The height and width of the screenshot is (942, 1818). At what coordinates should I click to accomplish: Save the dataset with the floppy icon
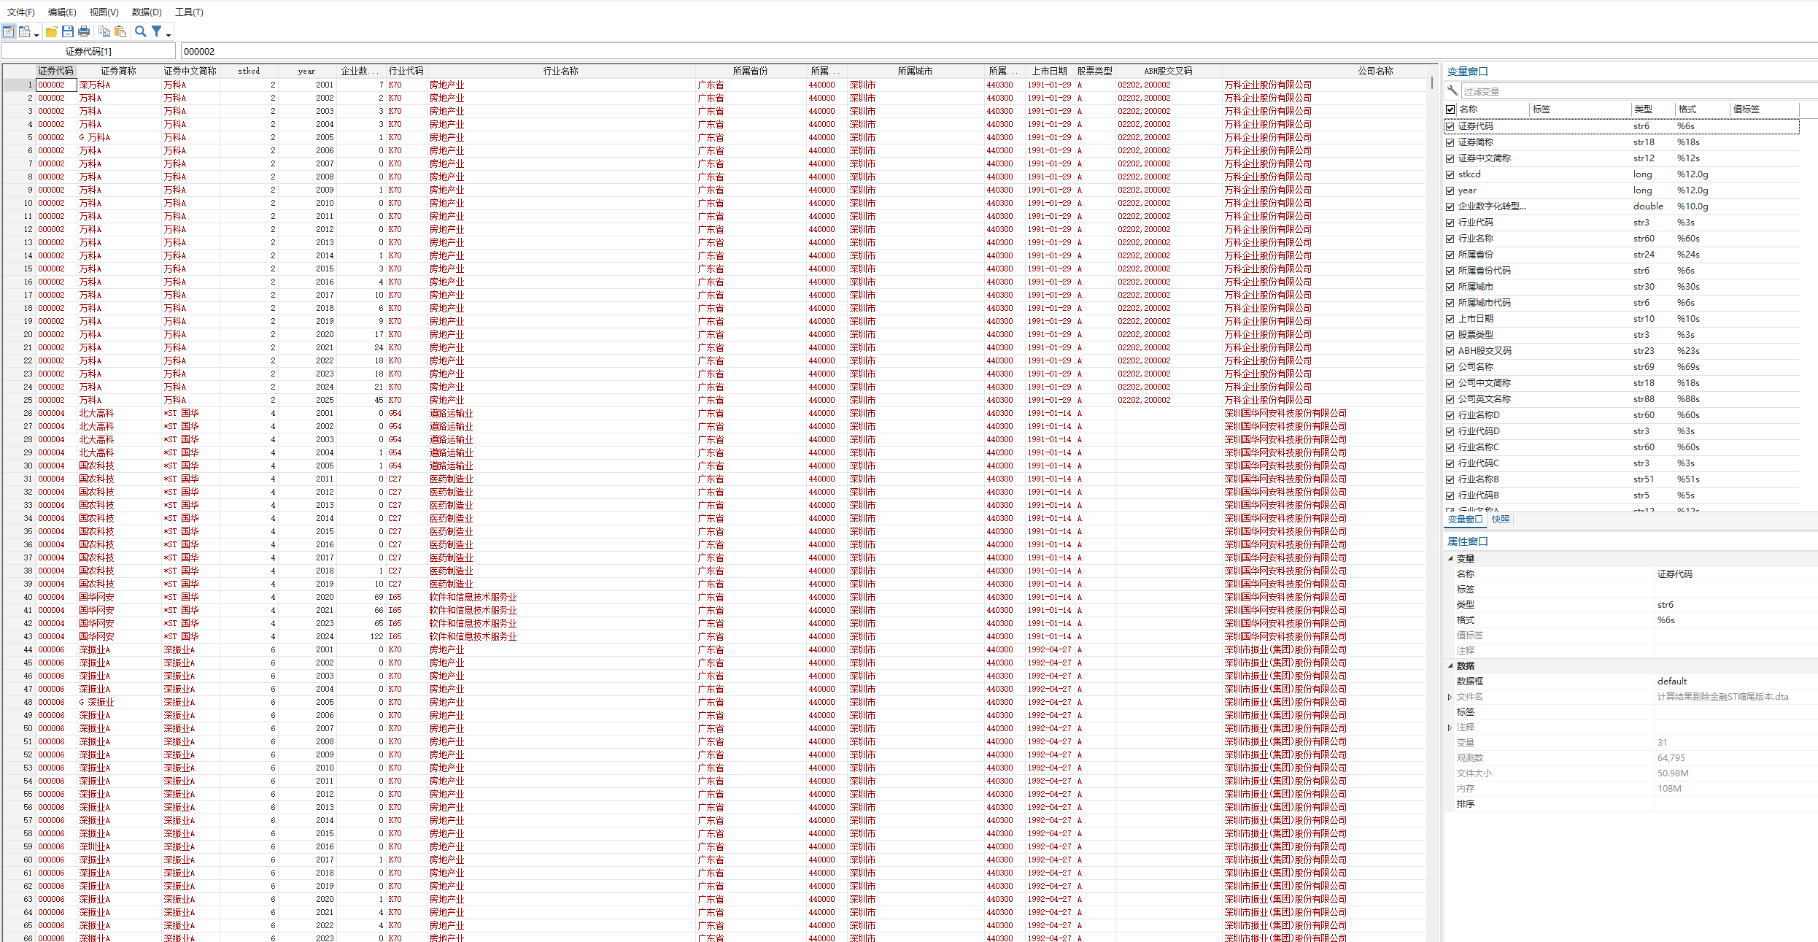click(68, 31)
